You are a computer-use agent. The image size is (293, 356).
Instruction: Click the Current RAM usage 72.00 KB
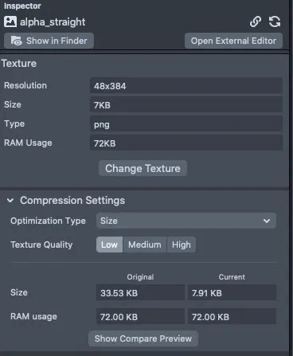[232, 316]
